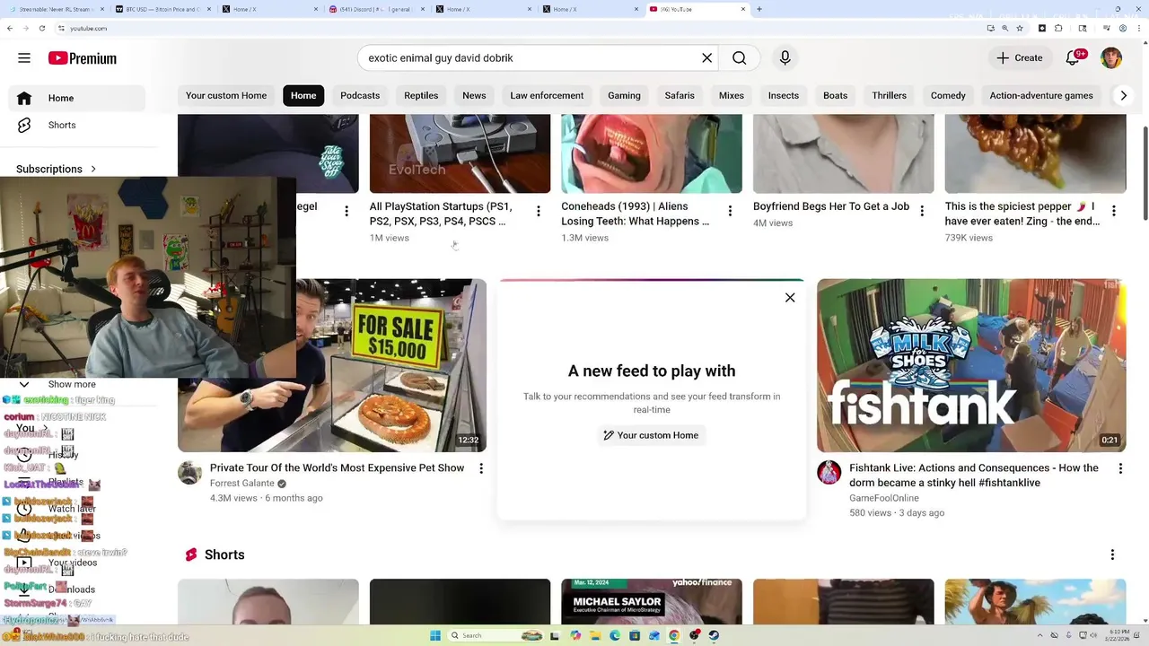The height and width of the screenshot is (646, 1149).
Task: Select the Safaris chip
Action: (x=680, y=95)
